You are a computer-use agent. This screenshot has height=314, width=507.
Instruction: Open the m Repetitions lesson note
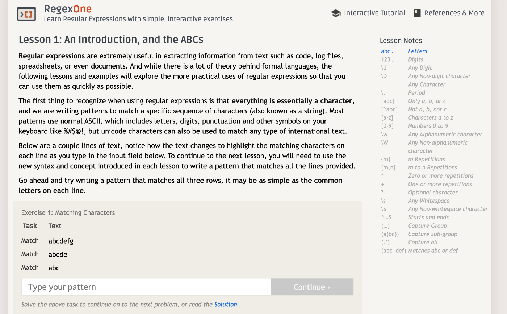427,159
